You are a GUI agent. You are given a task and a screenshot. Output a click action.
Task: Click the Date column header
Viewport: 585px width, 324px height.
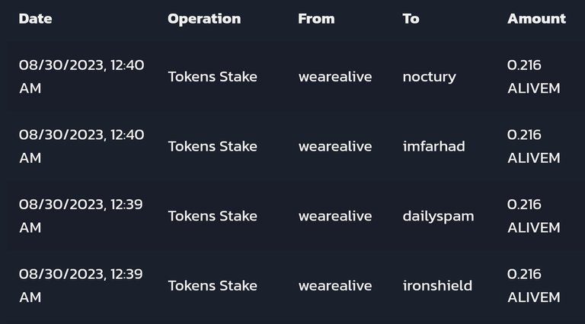click(36, 18)
